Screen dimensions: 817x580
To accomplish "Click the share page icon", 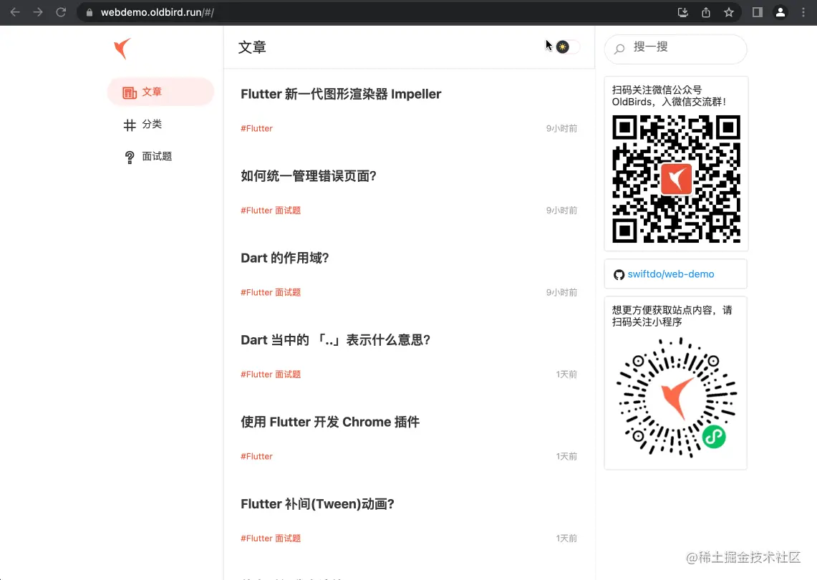I will point(706,12).
